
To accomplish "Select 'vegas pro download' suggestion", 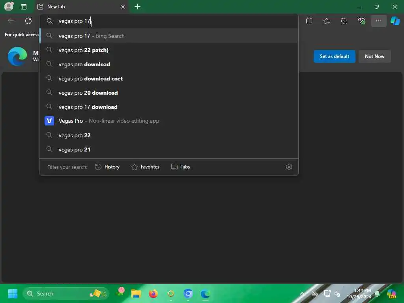I will click(169, 64).
